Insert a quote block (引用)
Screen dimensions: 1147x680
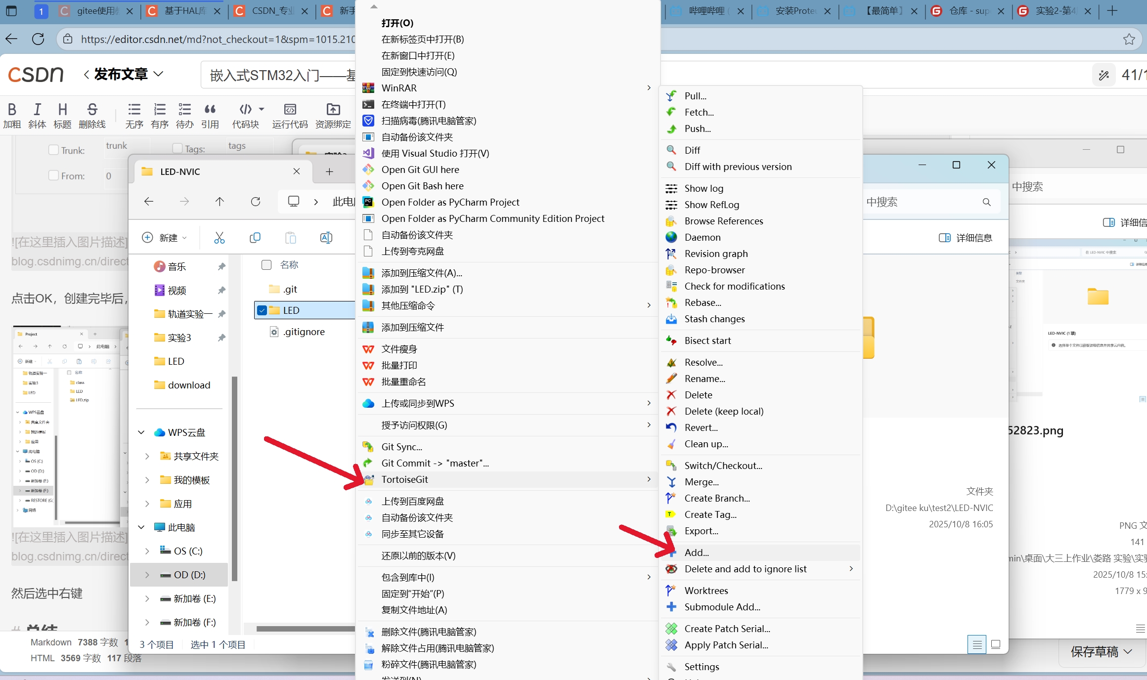(x=210, y=115)
